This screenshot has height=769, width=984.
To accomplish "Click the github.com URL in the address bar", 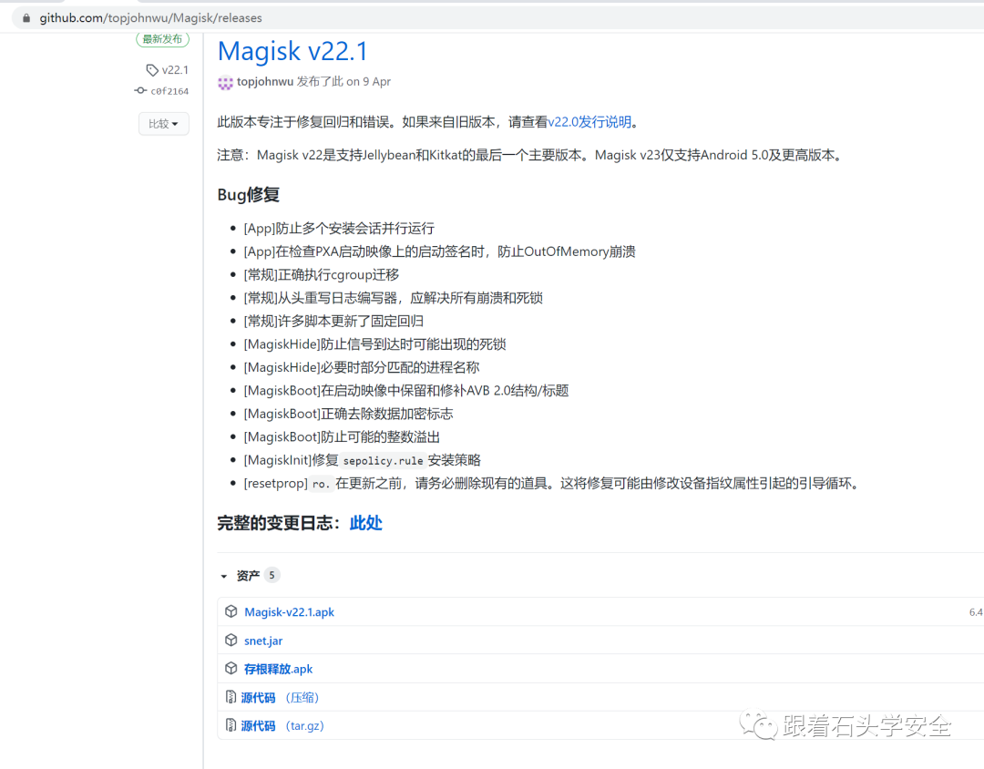I will click(x=150, y=18).
